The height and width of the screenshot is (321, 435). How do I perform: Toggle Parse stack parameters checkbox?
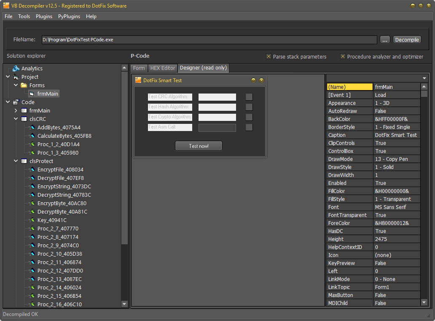(x=269, y=56)
